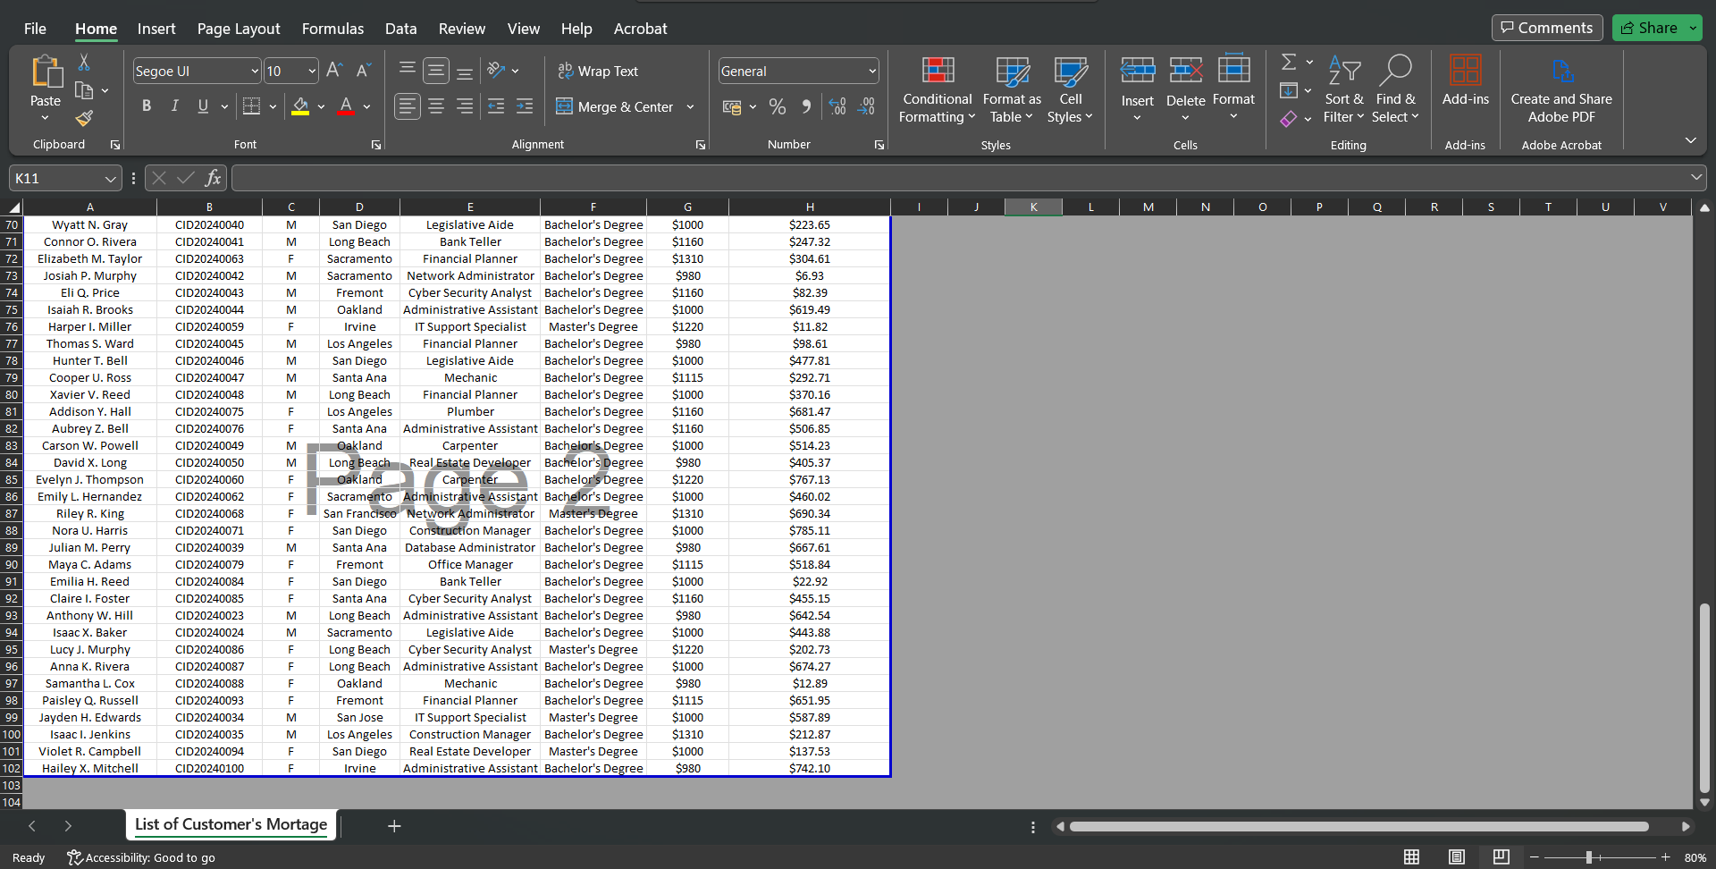Toggle Align Left

coord(408,106)
